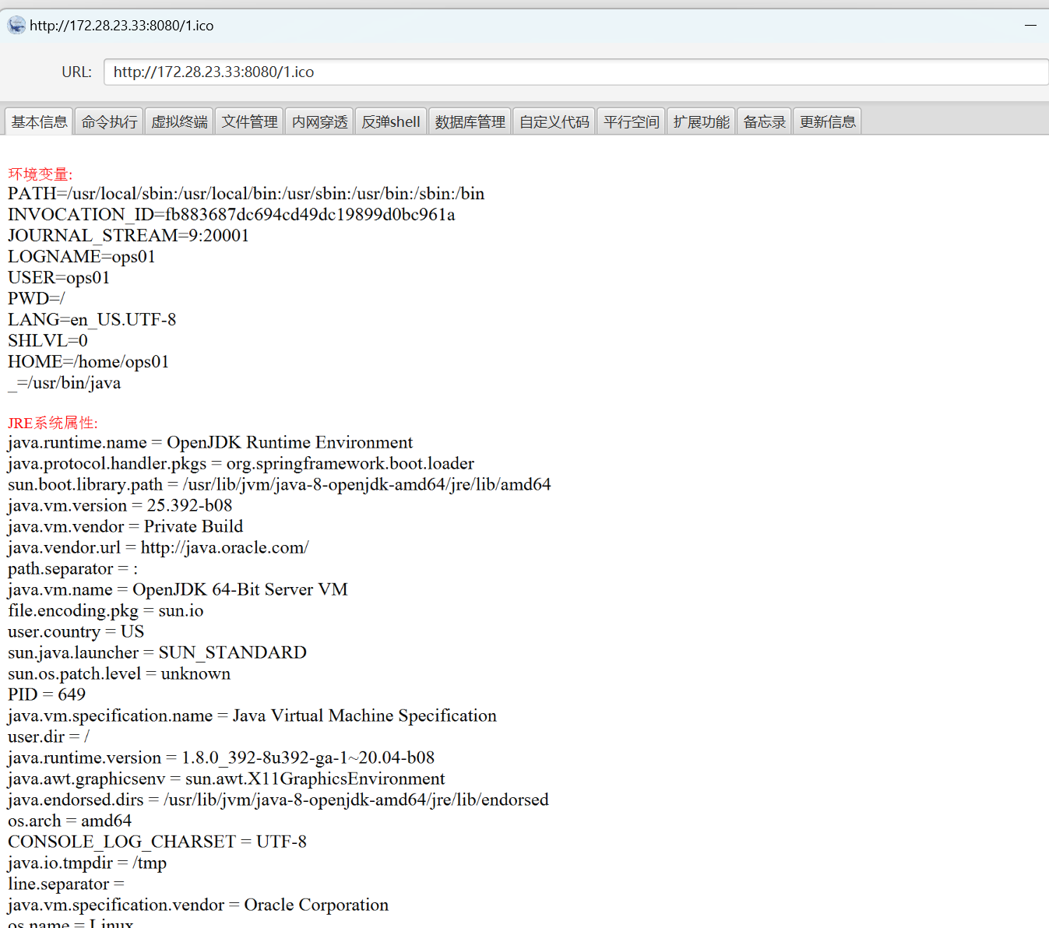Click the 环境变量 red heading
1049x928 pixels.
tap(40, 174)
